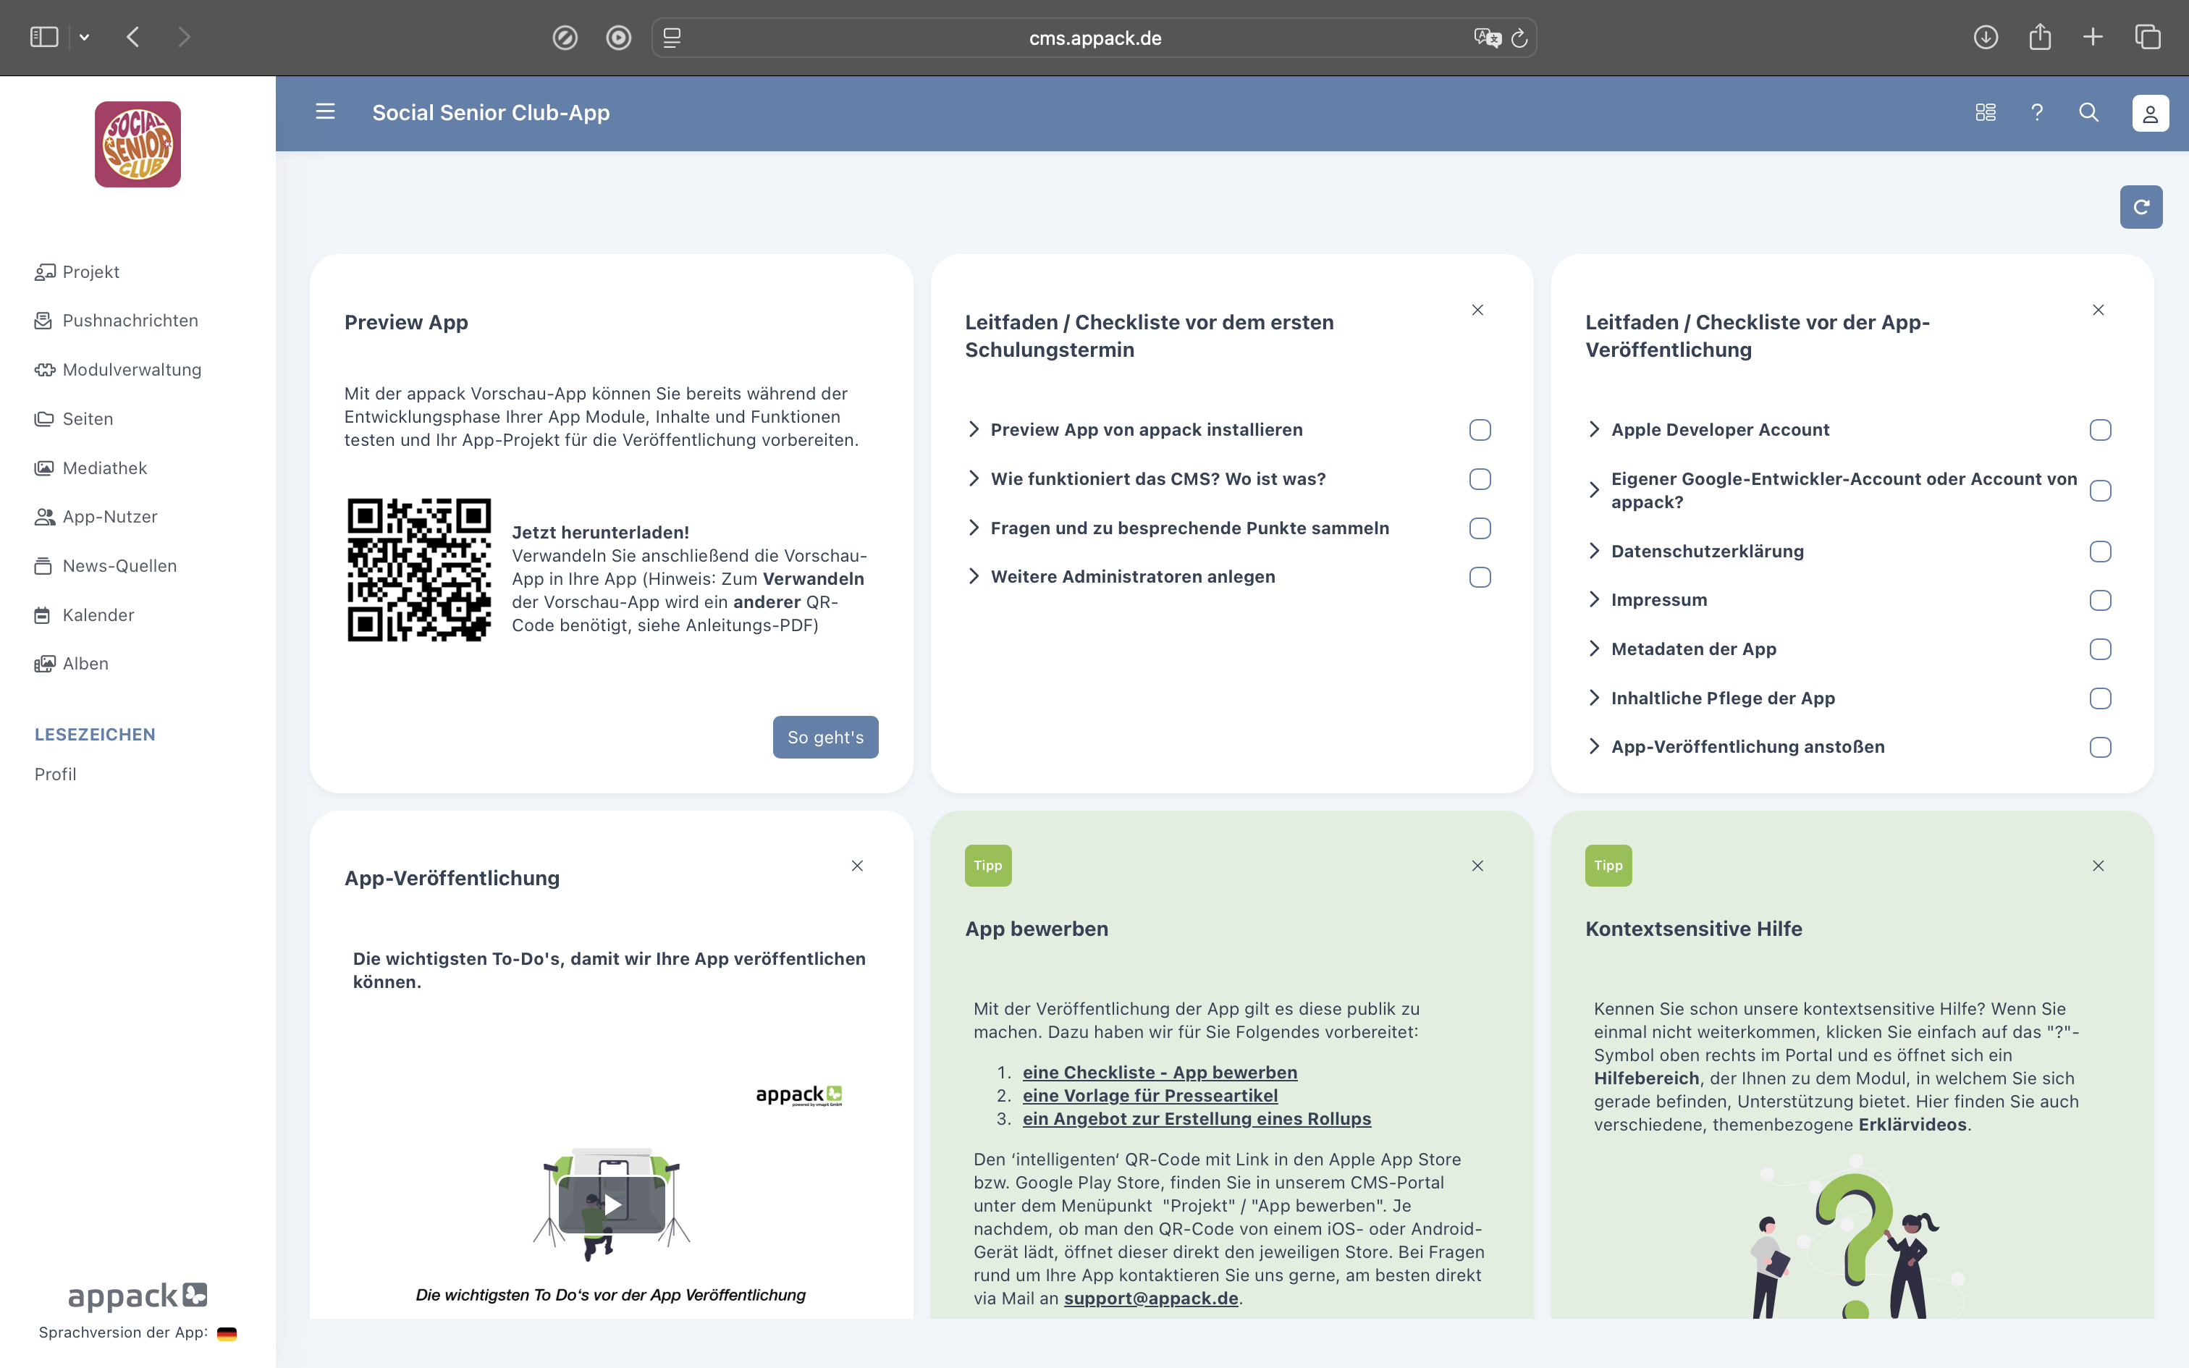
Task: Tick the Apple Developer Account checkbox
Action: 2101,430
